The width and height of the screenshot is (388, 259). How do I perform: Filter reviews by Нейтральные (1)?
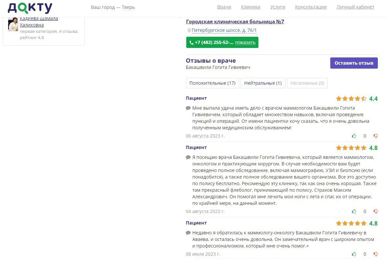tap(263, 83)
